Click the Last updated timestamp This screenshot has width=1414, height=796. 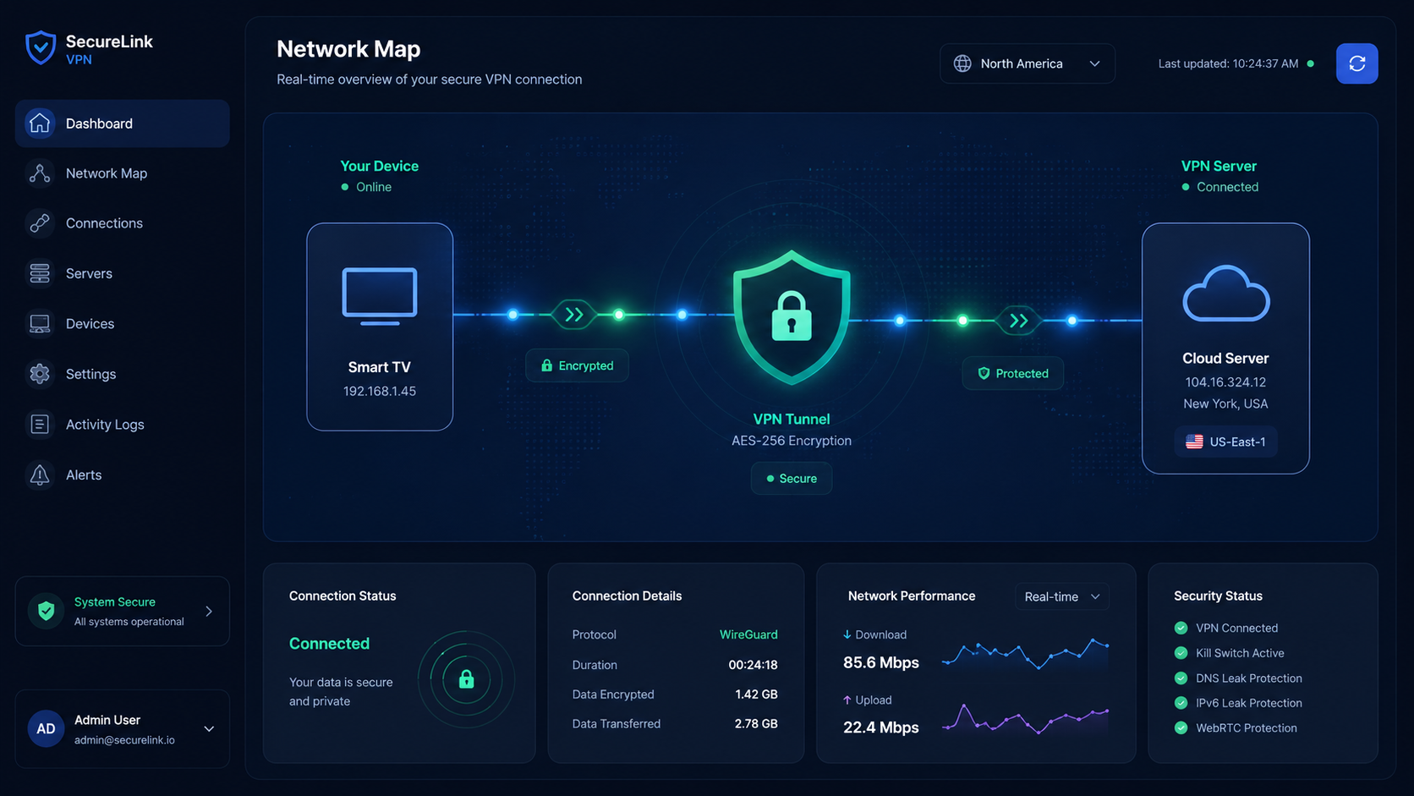click(x=1228, y=63)
